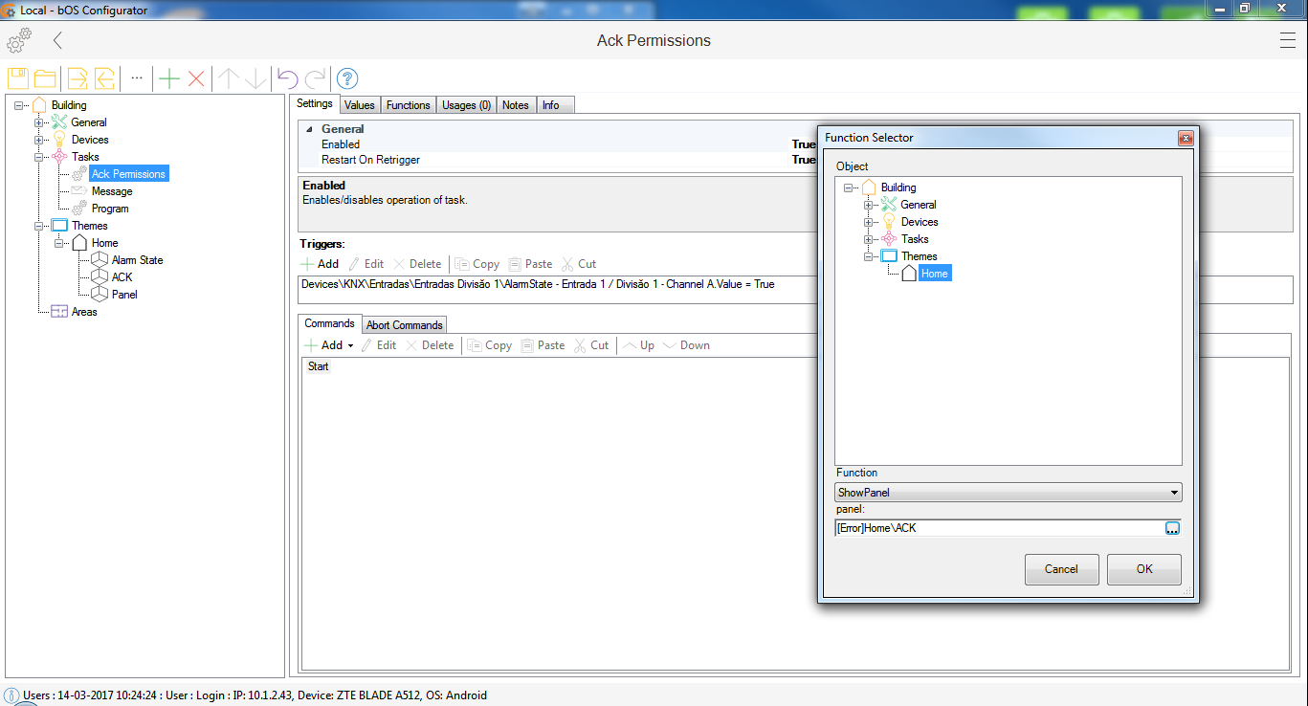The image size is (1308, 706).
Task: Open Help via the question mark icon
Action: 347,78
